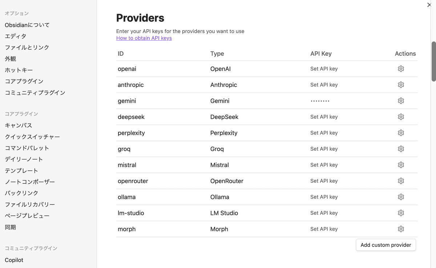Screen dimensions: 436x268
Task: Open openrouter provider settings gear
Action: (401, 181)
